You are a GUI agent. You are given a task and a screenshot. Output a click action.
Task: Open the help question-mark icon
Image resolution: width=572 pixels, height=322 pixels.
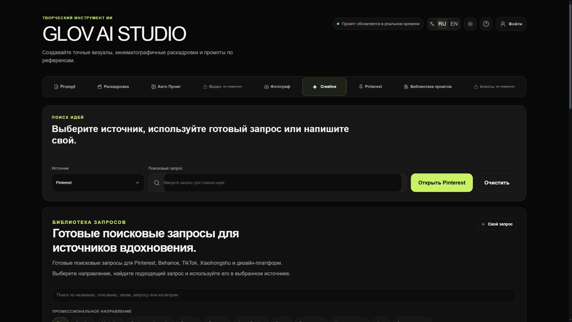click(486, 24)
